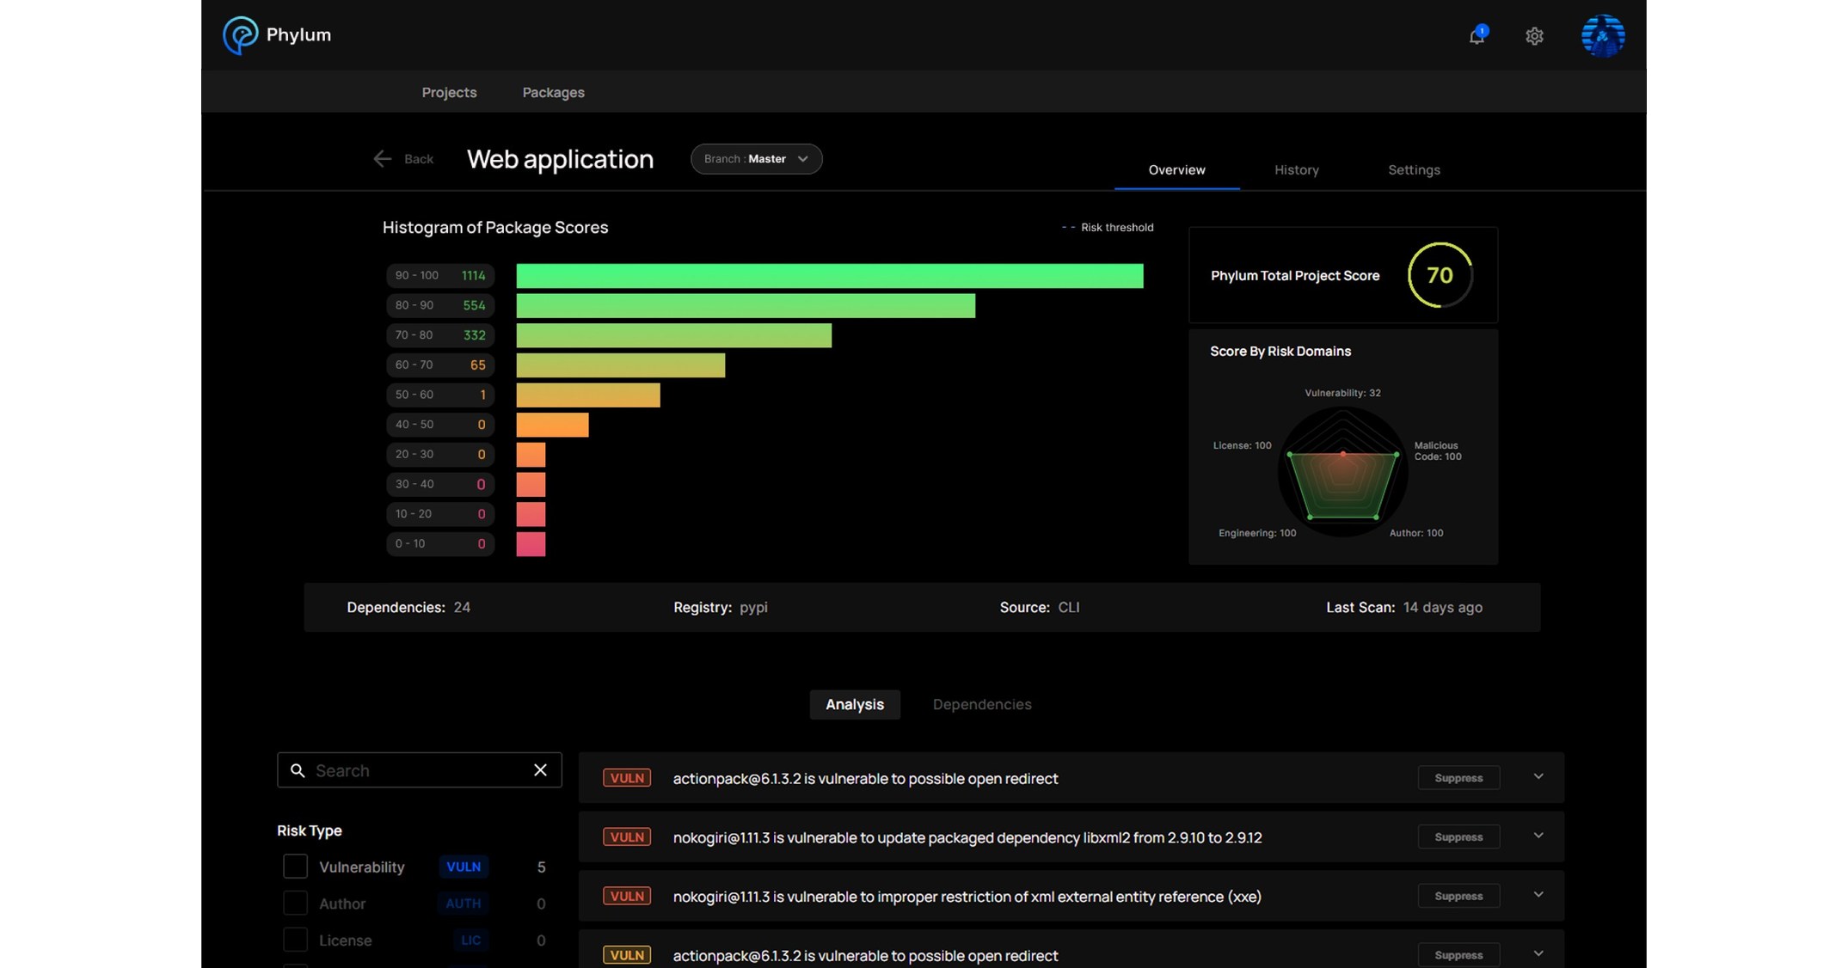
Task: Switch to the History tab
Action: click(1297, 169)
